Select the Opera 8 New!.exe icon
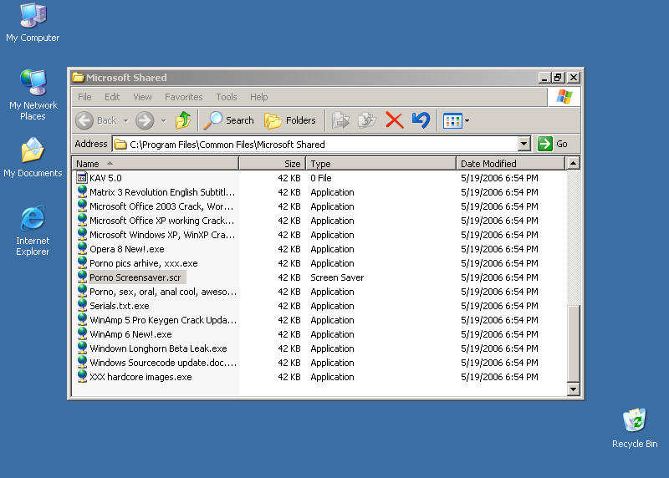669x478 pixels. click(x=82, y=248)
